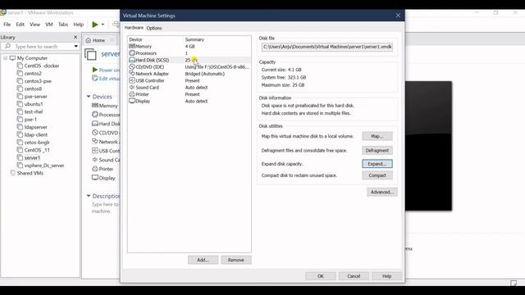Click the ldapserver VM icon in Library
Image resolution: width=525 pixels, height=295 pixels.
click(20, 127)
